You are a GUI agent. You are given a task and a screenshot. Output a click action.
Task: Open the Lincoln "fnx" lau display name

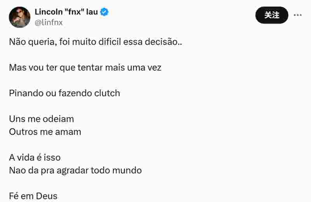[66, 12]
